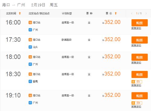Open 所有评价 link for 19:10 trip
Viewport: 151px width, 111px height.
(x=136, y=106)
